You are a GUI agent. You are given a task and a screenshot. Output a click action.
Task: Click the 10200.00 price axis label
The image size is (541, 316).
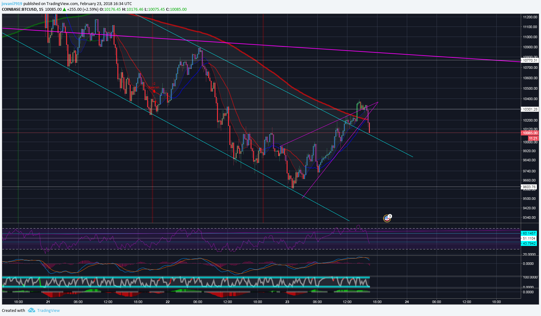coord(530,120)
